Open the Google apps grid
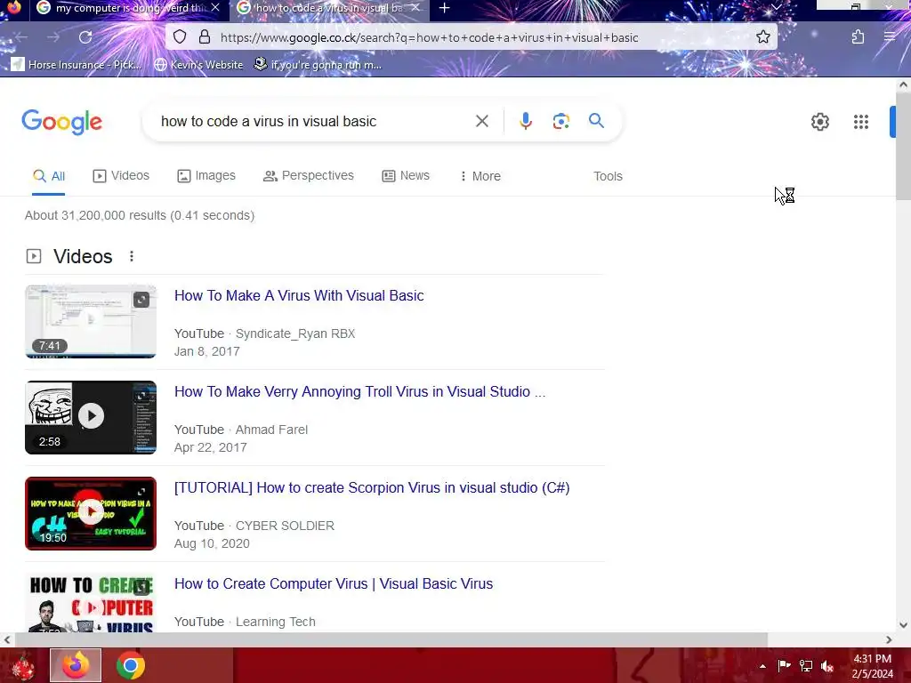The height and width of the screenshot is (683, 911). 861,122
